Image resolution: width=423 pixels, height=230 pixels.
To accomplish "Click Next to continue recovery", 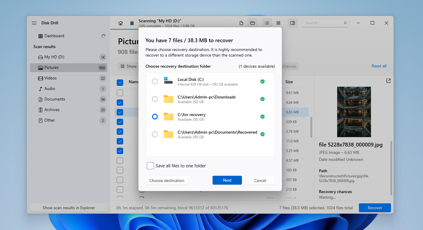I will pyautogui.click(x=227, y=180).
